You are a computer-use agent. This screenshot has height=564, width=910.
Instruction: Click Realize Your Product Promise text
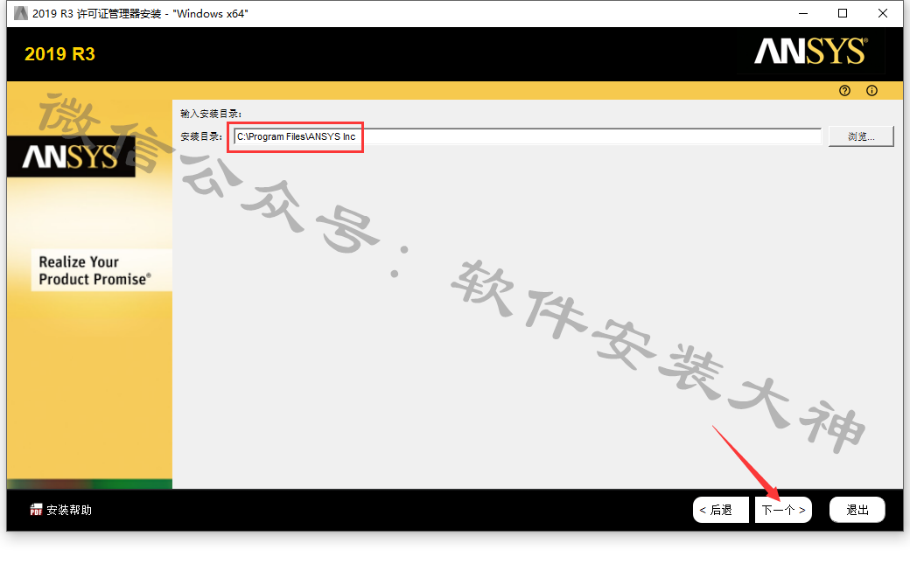pos(95,270)
